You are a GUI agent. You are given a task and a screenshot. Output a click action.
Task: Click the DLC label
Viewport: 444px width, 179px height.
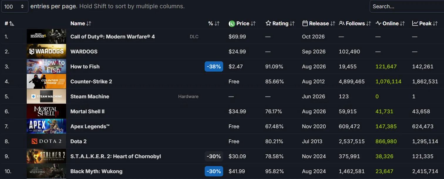pos(194,37)
